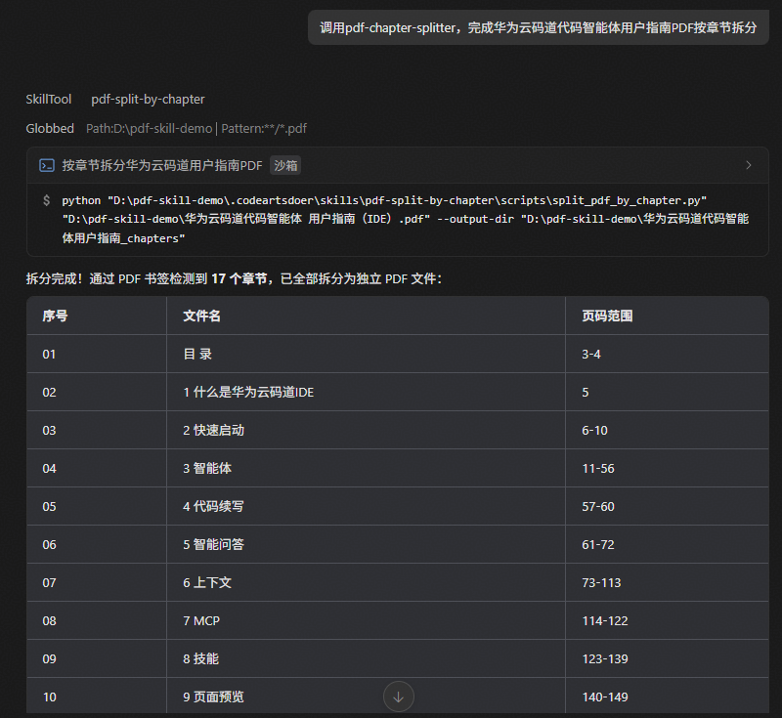Click page range 123-139
Image resolution: width=782 pixels, height=718 pixels.
click(x=605, y=658)
